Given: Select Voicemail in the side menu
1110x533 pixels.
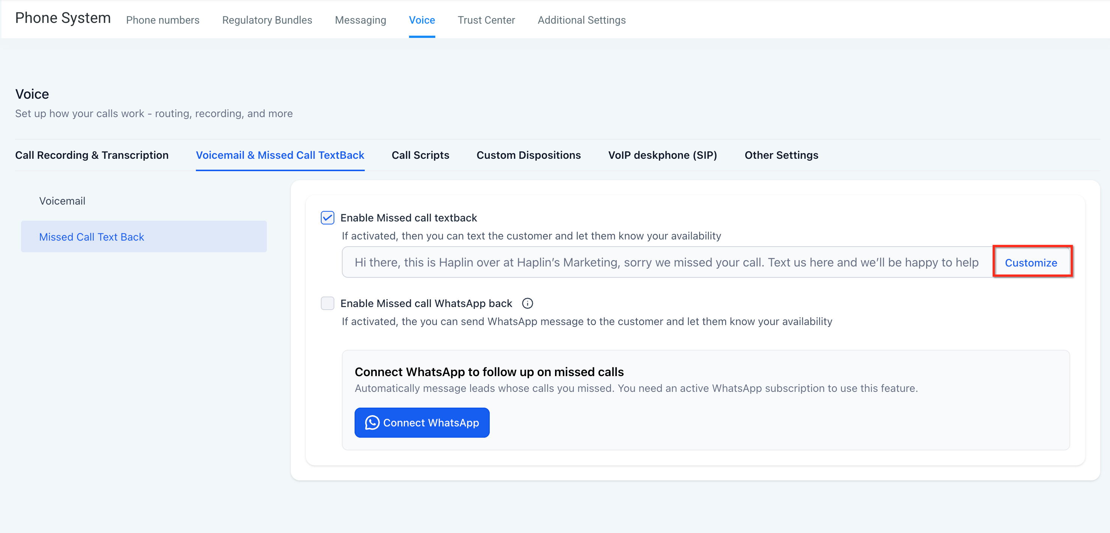Looking at the screenshot, I should coord(62,201).
